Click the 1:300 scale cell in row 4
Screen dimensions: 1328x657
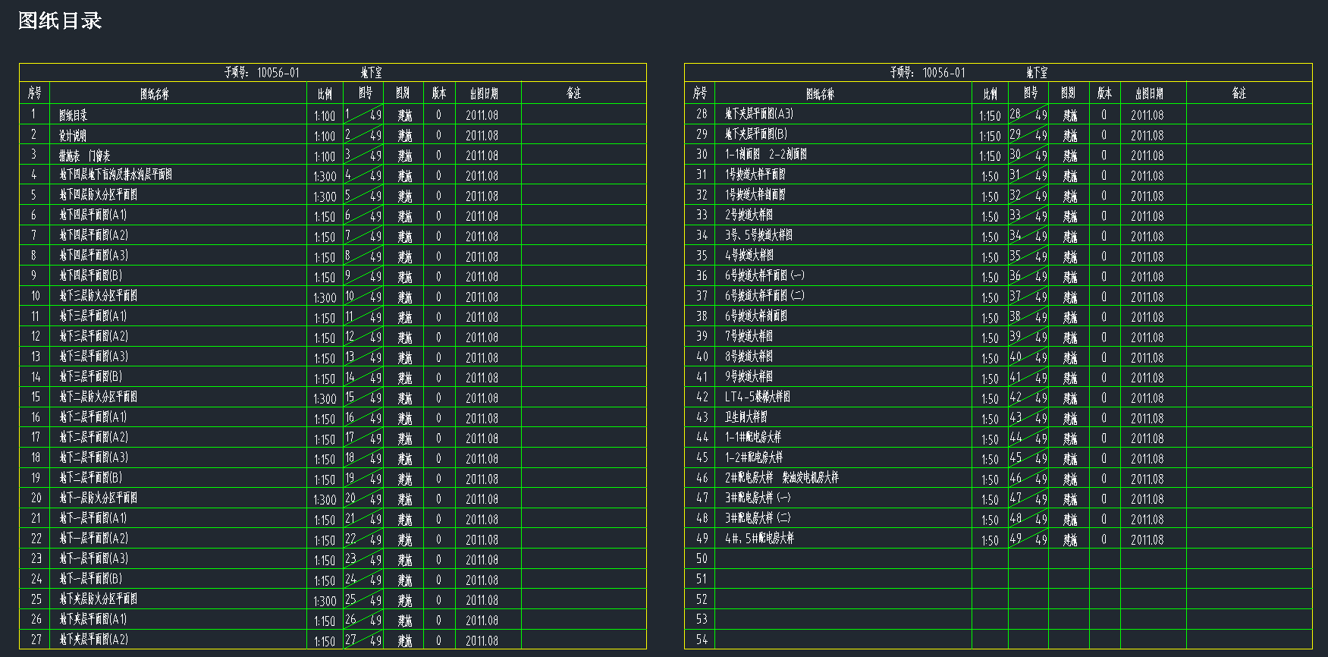click(325, 176)
